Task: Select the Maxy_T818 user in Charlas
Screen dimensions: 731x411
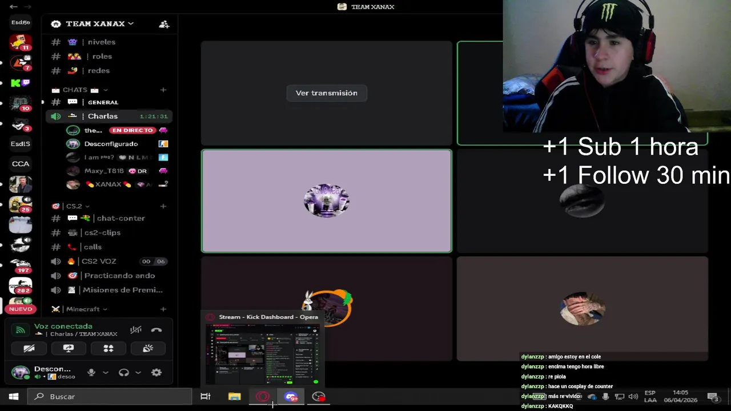Action: coord(117,171)
